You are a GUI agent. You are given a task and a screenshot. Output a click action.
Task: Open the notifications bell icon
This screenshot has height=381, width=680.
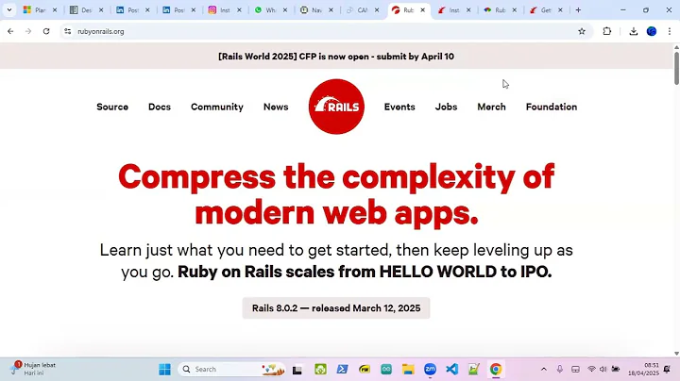point(667,370)
